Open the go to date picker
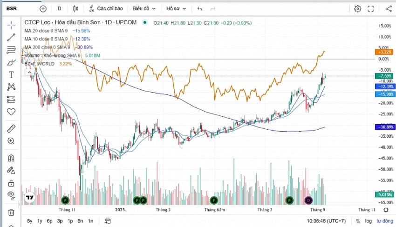396x227 pixels. (108, 221)
